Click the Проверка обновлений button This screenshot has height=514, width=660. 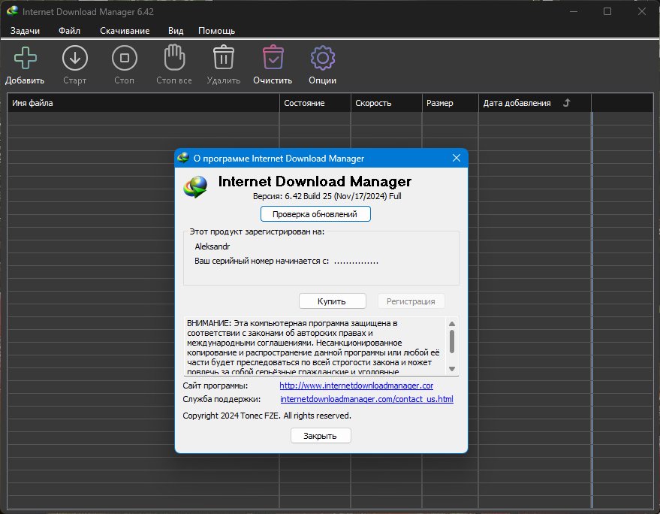(315, 214)
